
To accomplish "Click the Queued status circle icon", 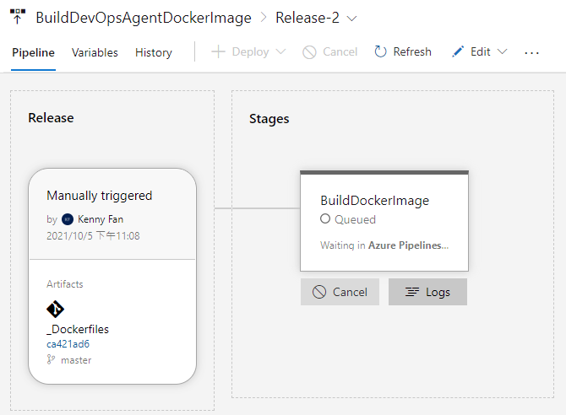I will [x=325, y=219].
